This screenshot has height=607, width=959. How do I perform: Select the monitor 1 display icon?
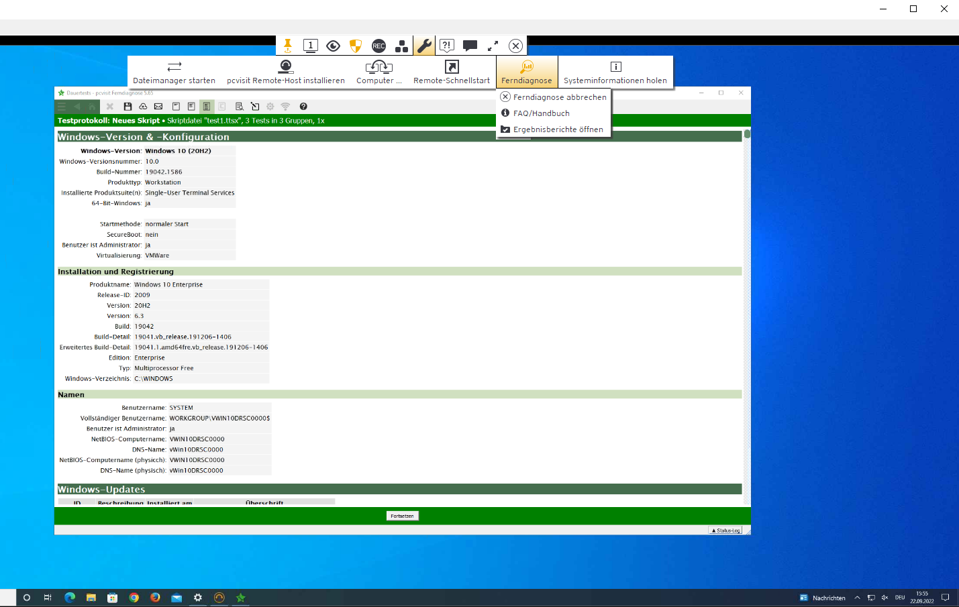click(310, 46)
